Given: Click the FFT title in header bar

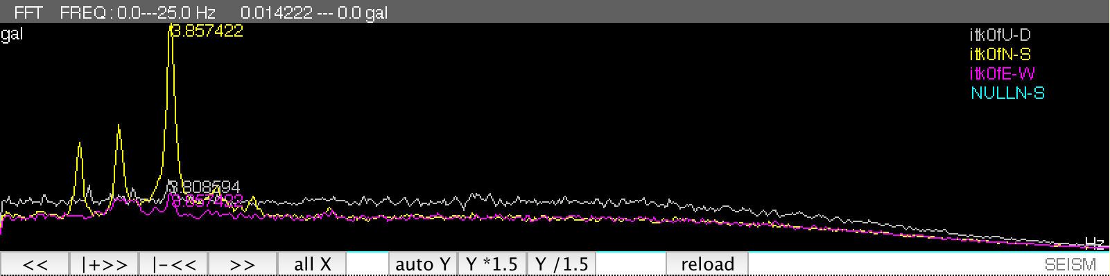Looking at the screenshot, I should coord(28,12).
